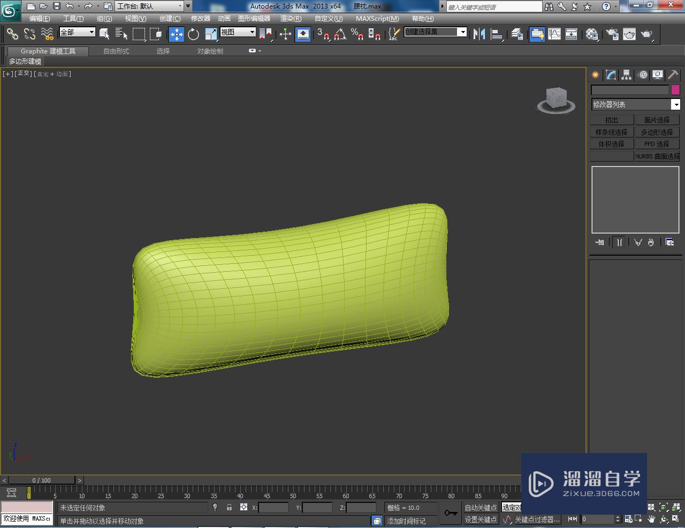This screenshot has height=528, width=685.
Task: Open Select by Name list icon
Action: (121, 34)
